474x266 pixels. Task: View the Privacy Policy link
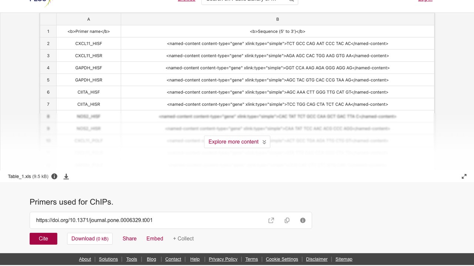(x=223, y=259)
